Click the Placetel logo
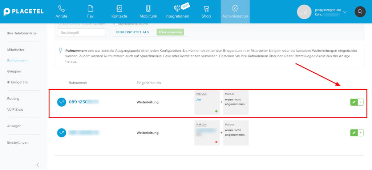372x170 pixels. [x=24, y=12]
